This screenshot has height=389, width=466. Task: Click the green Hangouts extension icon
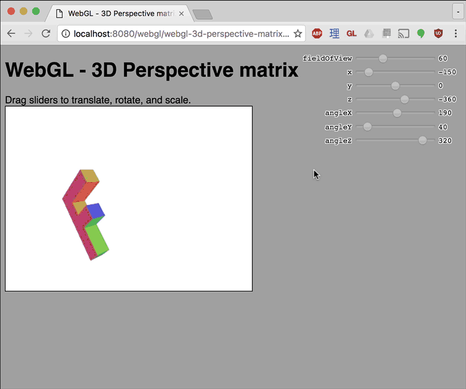tap(421, 33)
